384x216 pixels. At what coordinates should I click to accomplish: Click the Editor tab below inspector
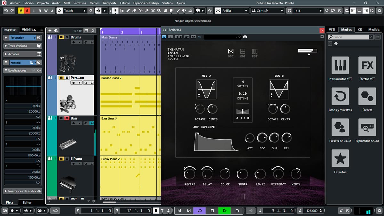tap(27, 202)
